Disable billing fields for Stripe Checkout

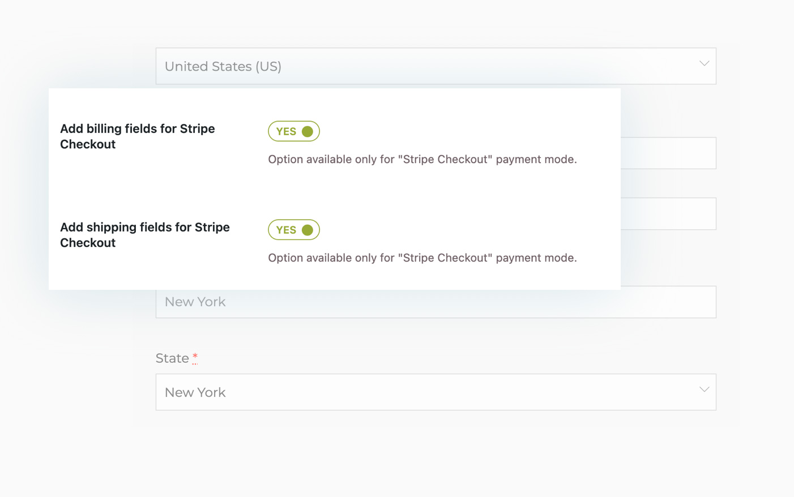pyautogui.click(x=294, y=131)
